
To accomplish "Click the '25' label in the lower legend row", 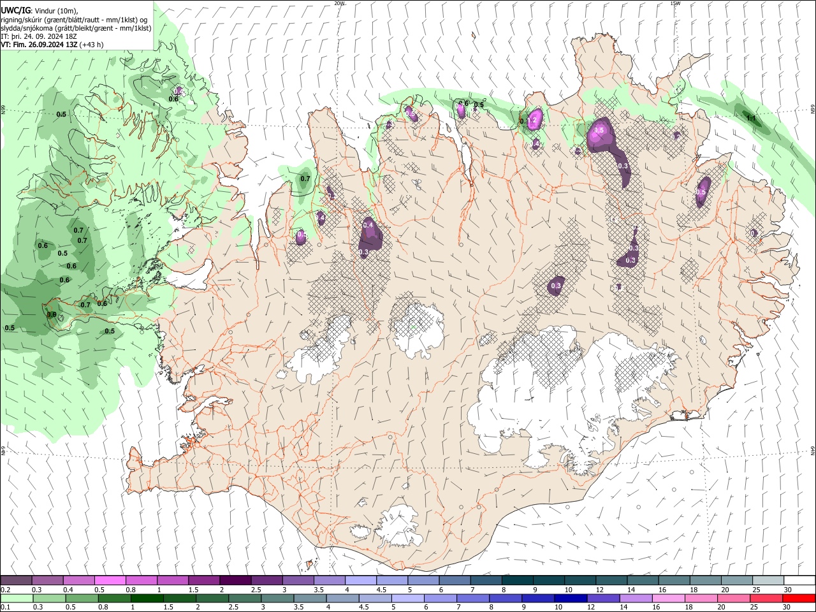I will [755, 607].
